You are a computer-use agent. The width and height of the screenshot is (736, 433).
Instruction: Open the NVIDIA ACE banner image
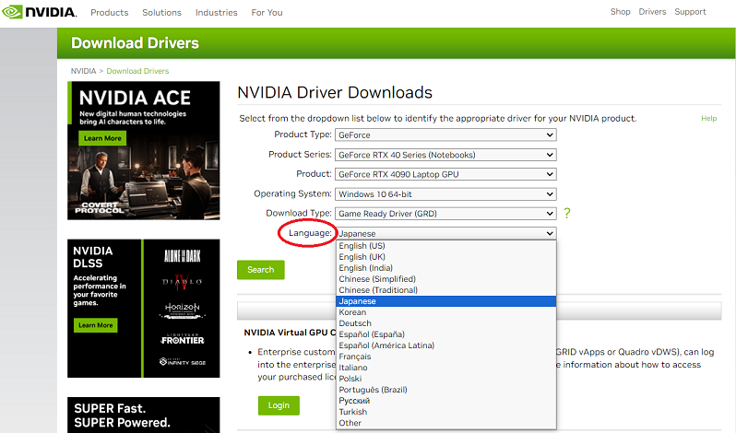[144, 150]
